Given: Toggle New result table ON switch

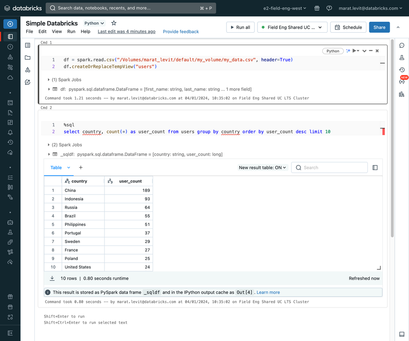Looking at the screenshot, I should (263, 167).
